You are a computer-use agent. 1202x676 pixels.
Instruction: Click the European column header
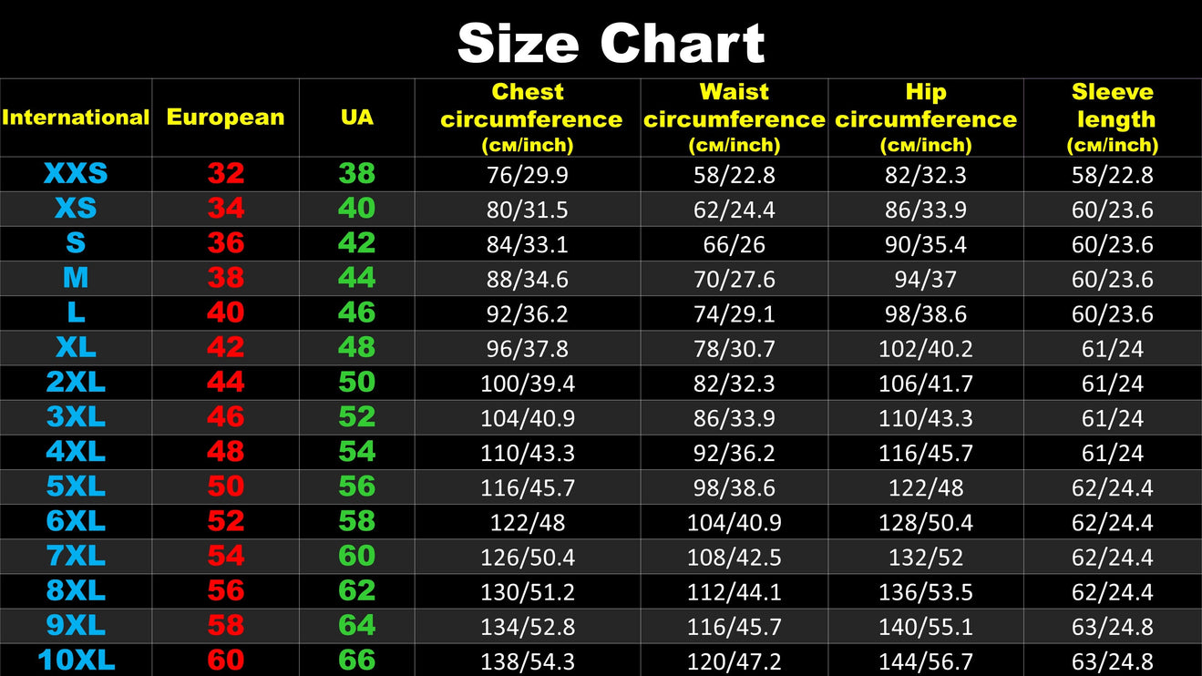click(x=225, y=118)
